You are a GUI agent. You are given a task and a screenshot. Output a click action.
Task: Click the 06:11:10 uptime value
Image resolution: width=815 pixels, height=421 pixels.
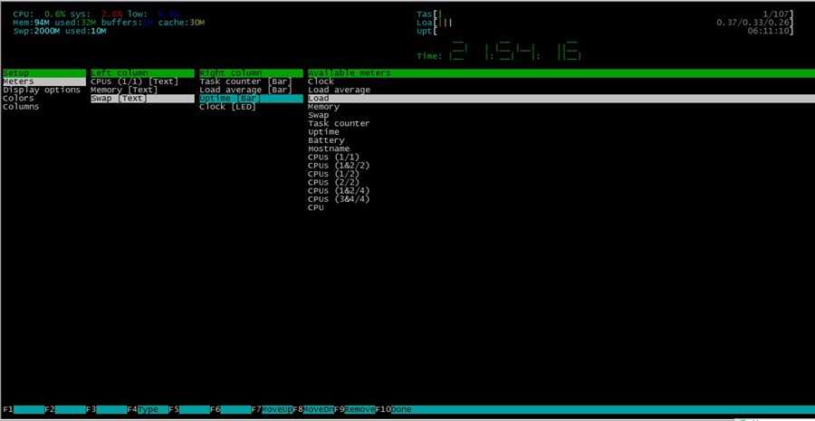click(x=769, y=31)
